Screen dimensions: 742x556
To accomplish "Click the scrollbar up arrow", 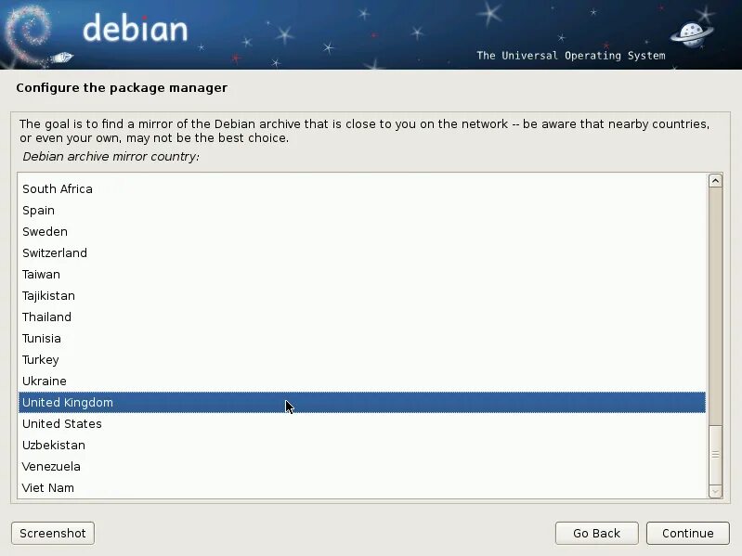I will (x=715, y=181).
